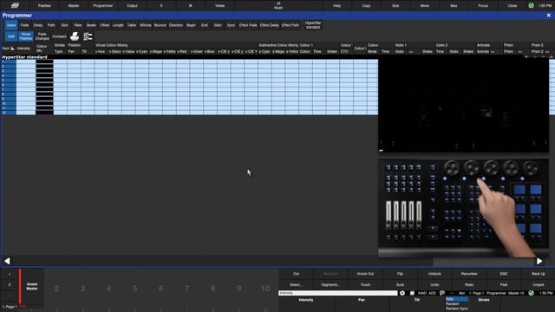Viewport: 555px width, 312px height.
Task: Open the configure columns icon
Action: pyautogui.click(x=88, y=36)
